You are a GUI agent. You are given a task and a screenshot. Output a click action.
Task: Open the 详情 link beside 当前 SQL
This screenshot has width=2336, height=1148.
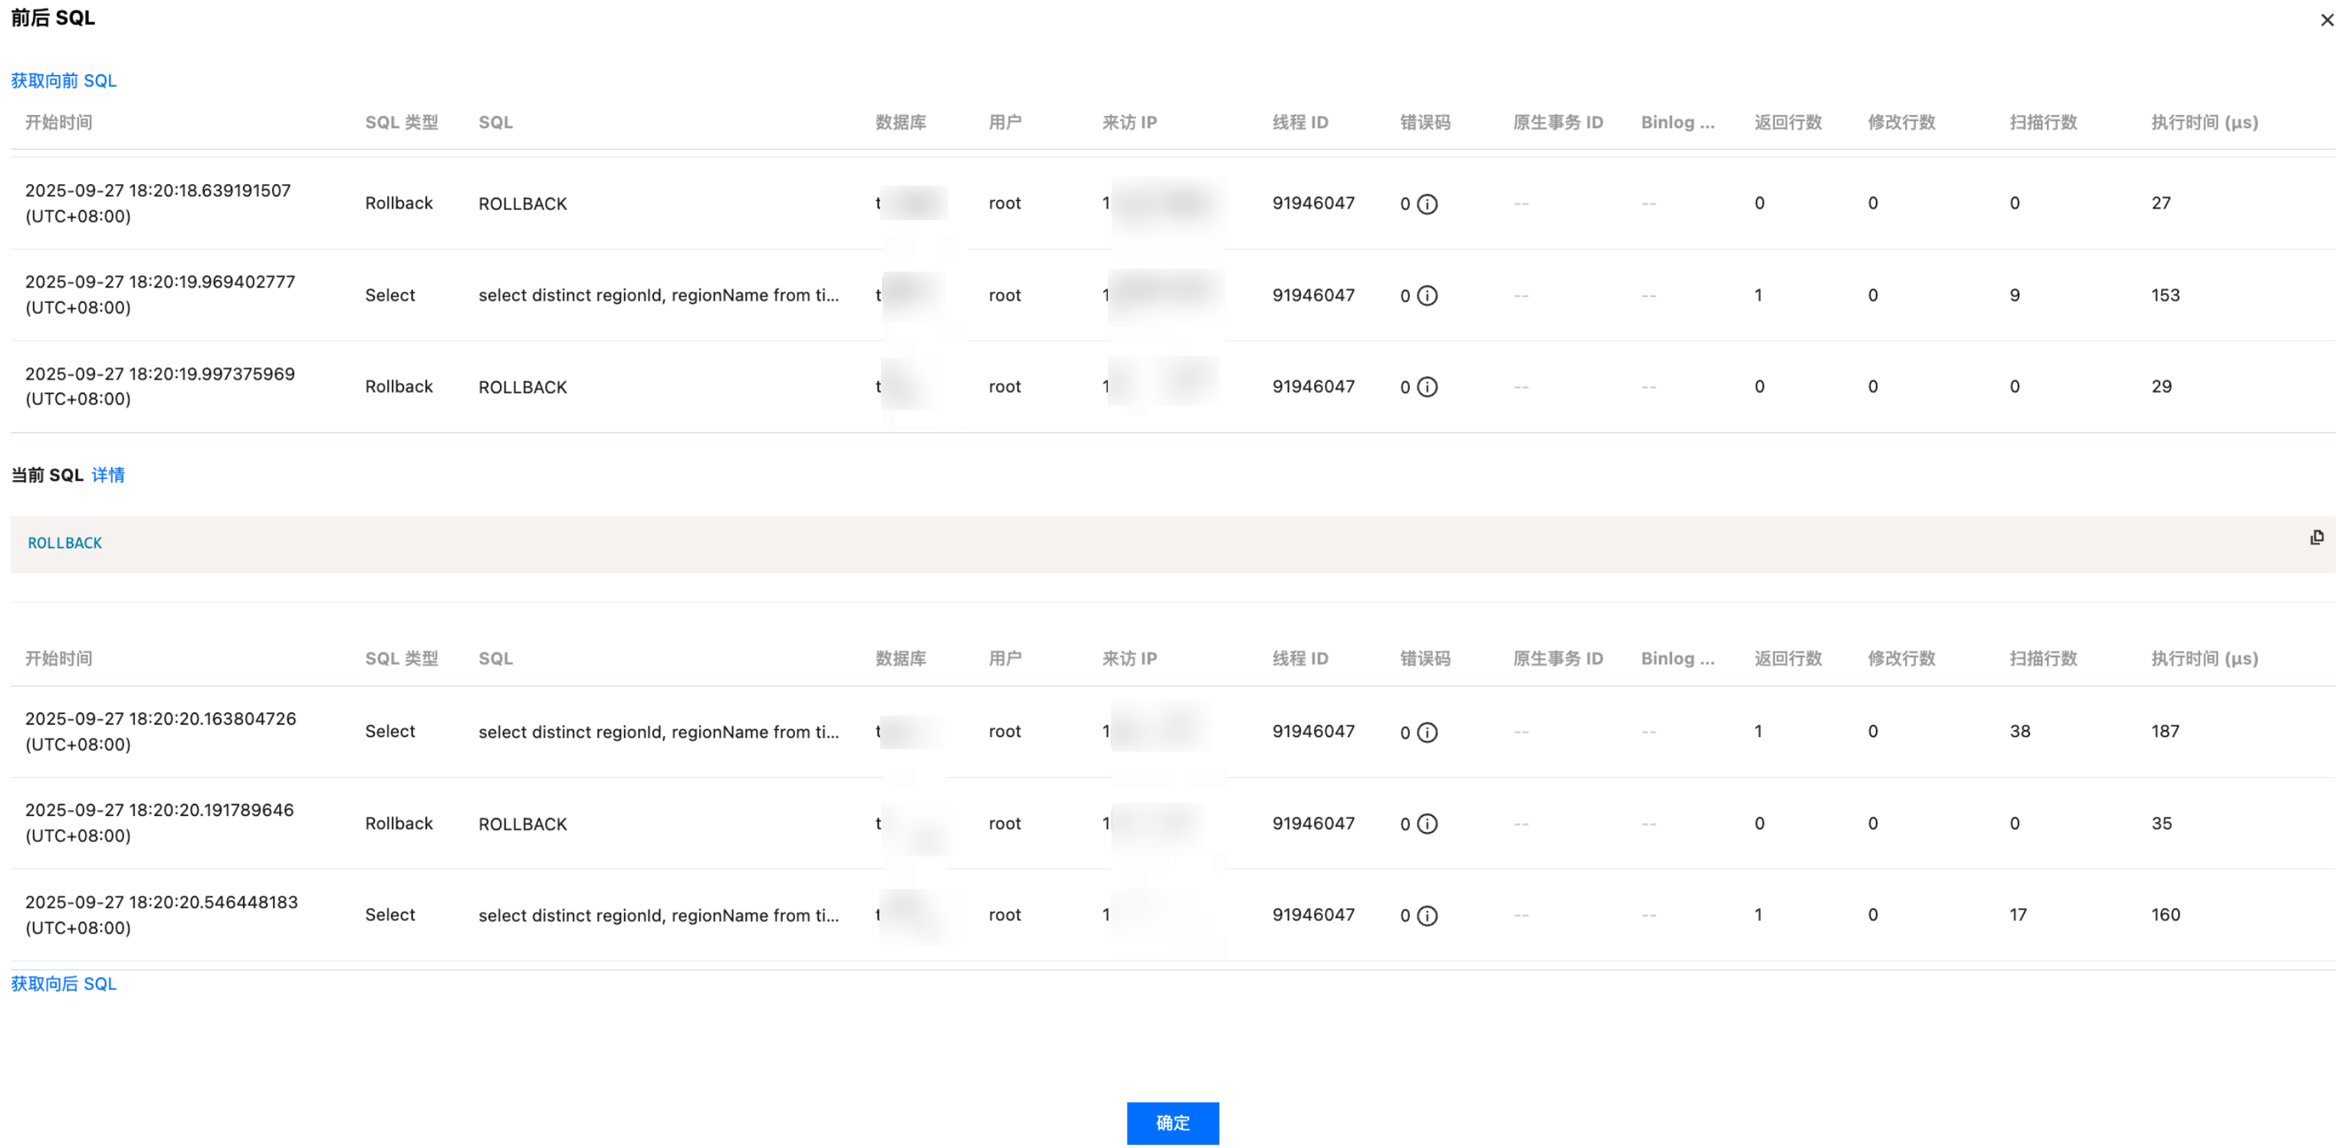[x=108, y=475]
